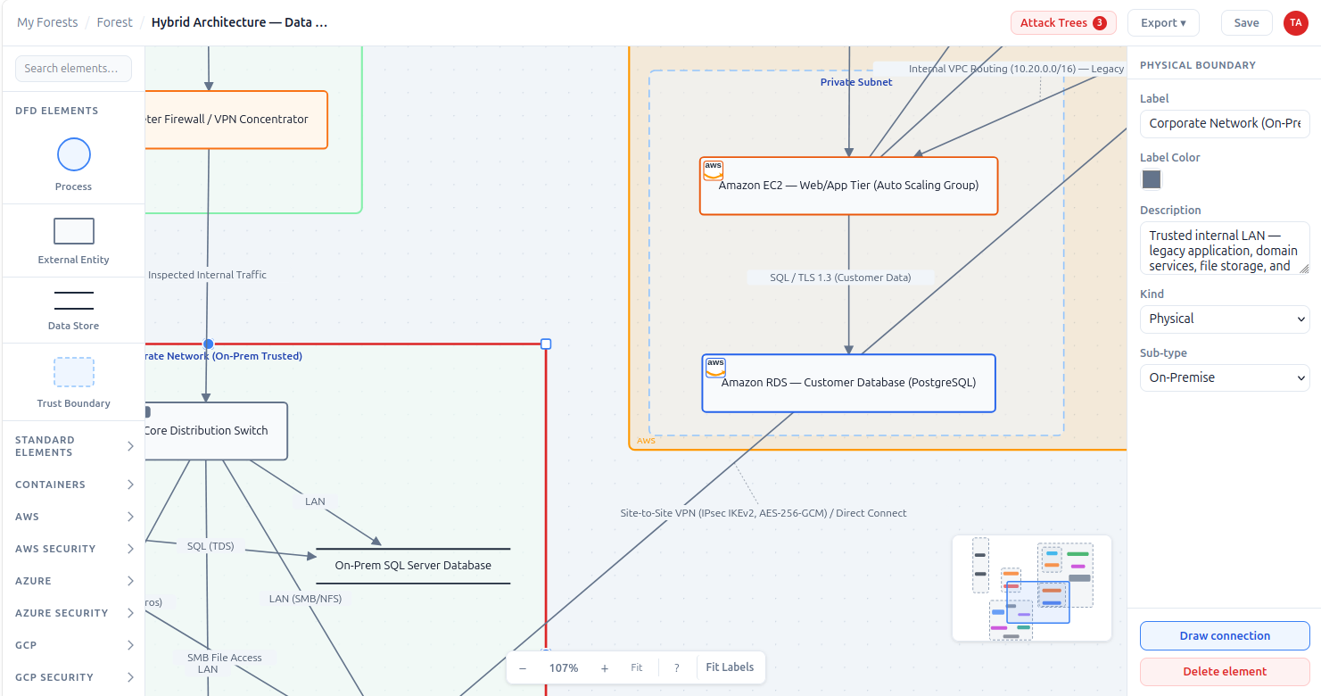Click the Hybrid Architecture diagram title
The image size is (1321, 696).
pos(239,22)
